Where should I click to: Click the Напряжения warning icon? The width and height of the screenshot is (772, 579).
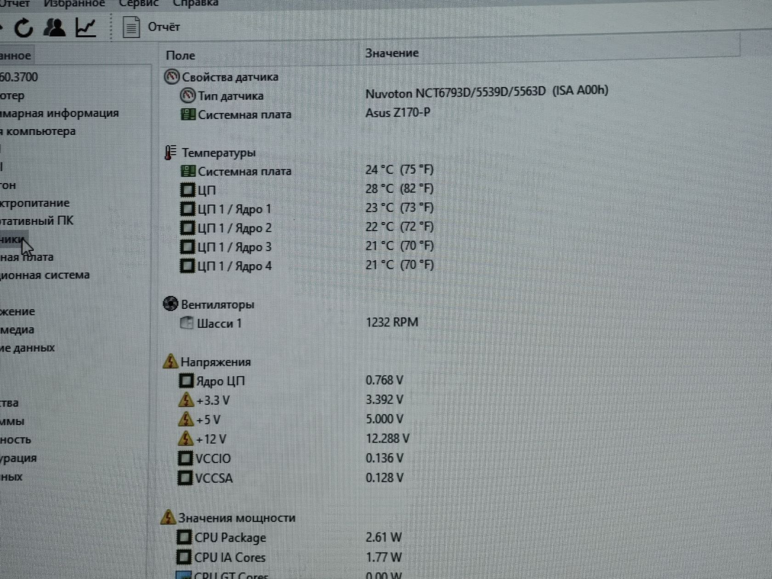click(x=170, y=361)
